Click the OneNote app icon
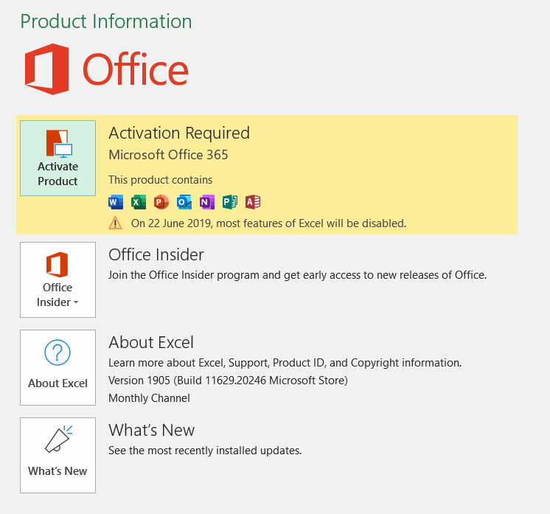Viewport: 550px width, 514px height. (207, 202)
